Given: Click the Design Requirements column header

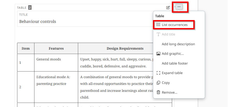Looking at the screenshot, I should coord(125,48).
